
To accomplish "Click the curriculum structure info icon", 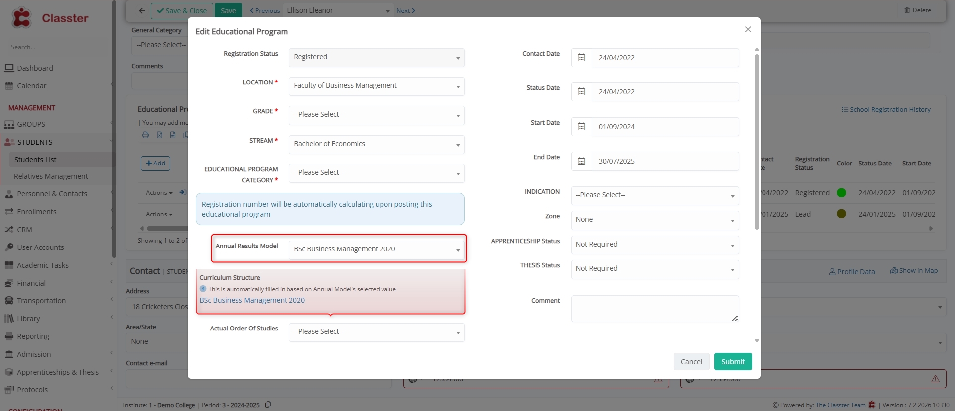I will [x=203, y=289].
